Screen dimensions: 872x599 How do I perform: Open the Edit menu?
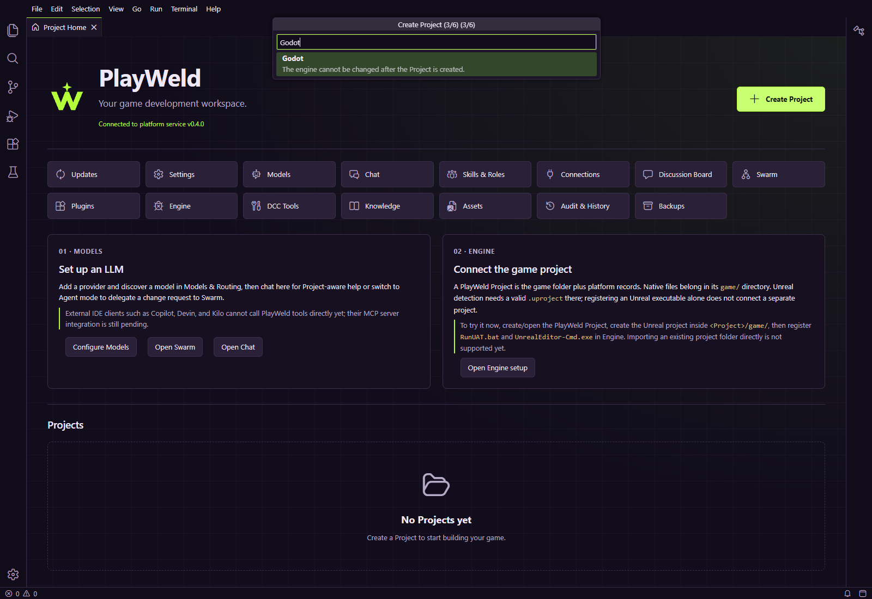(57, 9)
